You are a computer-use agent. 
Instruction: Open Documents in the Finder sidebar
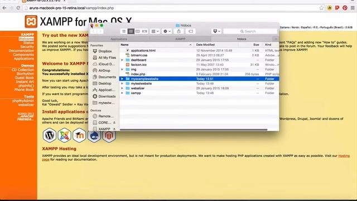(104, 77)
